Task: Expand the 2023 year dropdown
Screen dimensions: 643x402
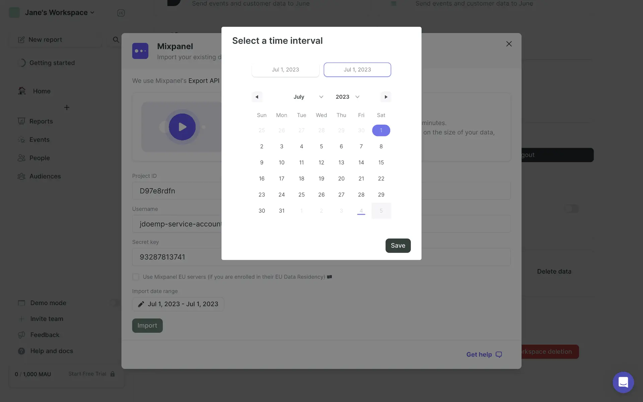Action: 348,97
